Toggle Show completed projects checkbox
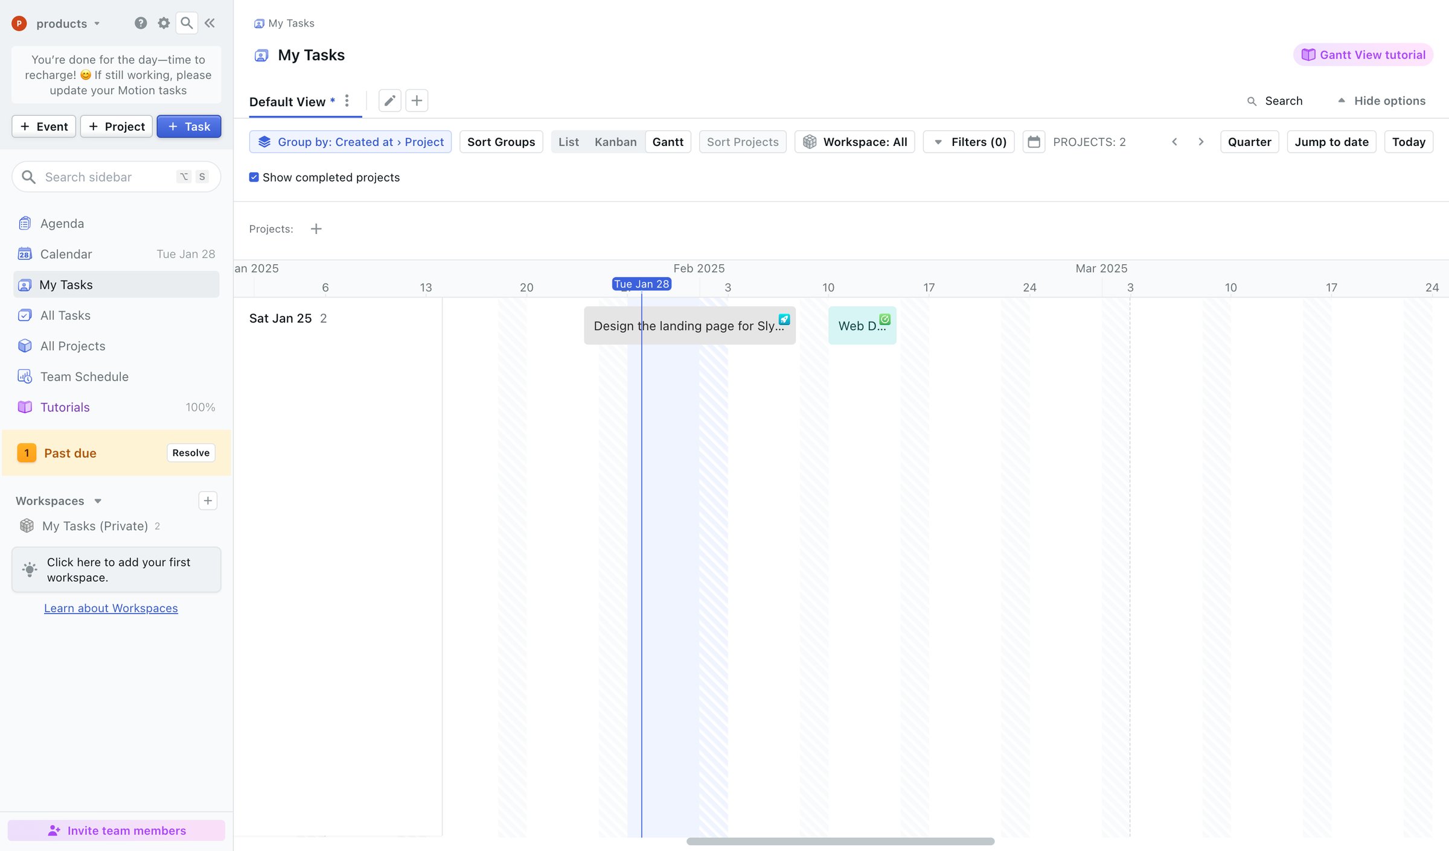Image resolution: width=1449 pixels, height=851 pixels. 254,177
